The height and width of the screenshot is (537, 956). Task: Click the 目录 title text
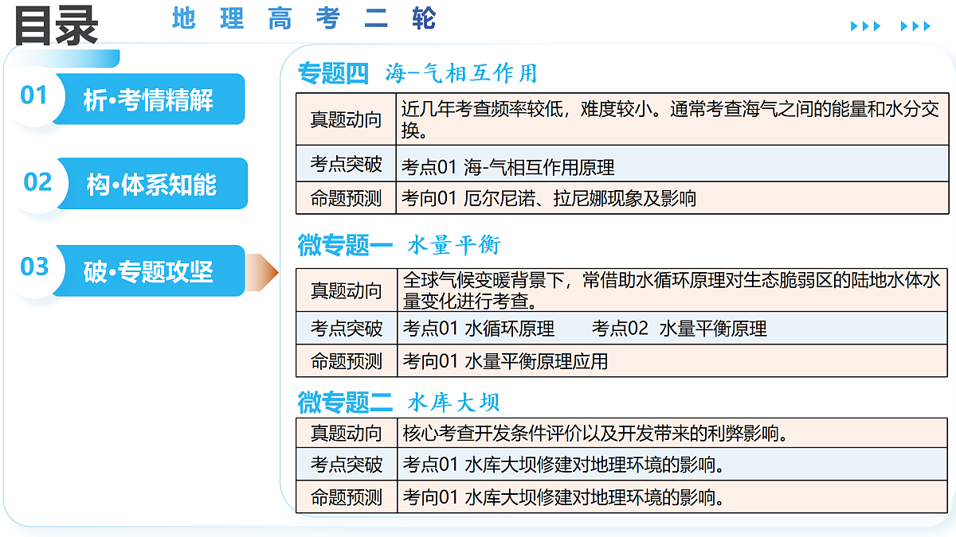[56, 25]
